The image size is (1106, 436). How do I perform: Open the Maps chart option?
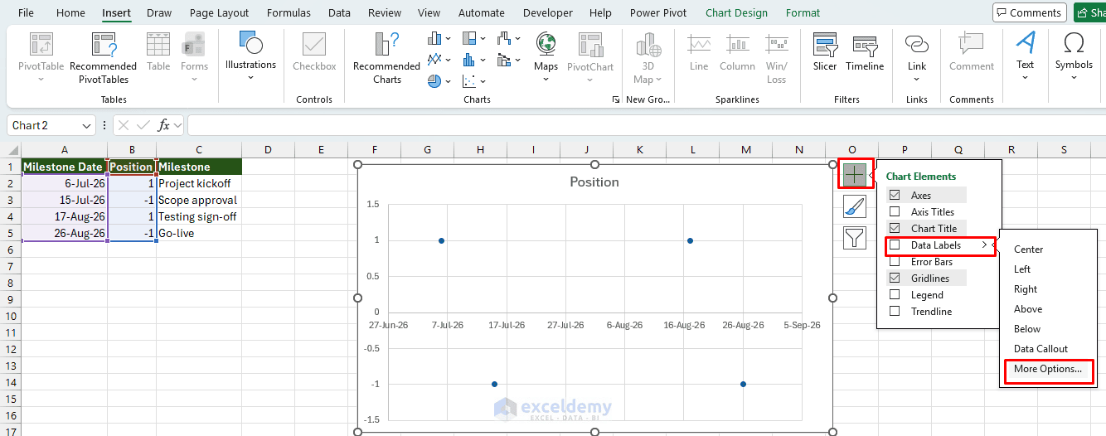pos(546,57)
